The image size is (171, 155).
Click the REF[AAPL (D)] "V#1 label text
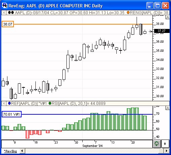[29, 103]
